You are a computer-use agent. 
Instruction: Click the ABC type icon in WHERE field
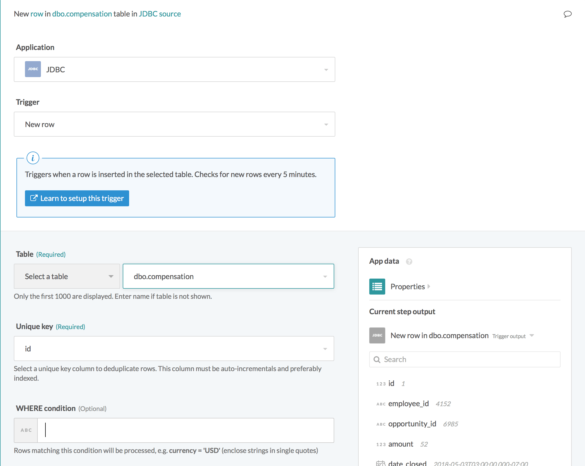[26, 430]
